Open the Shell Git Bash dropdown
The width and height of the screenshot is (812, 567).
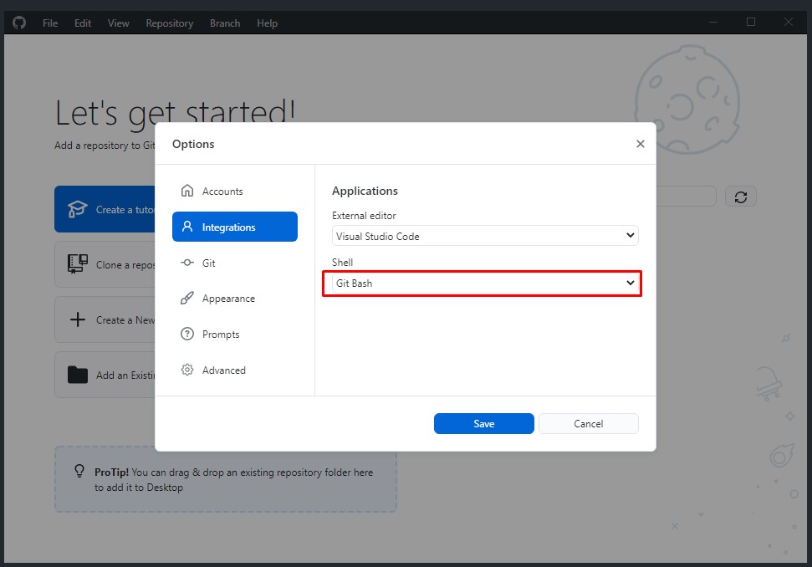485,283
